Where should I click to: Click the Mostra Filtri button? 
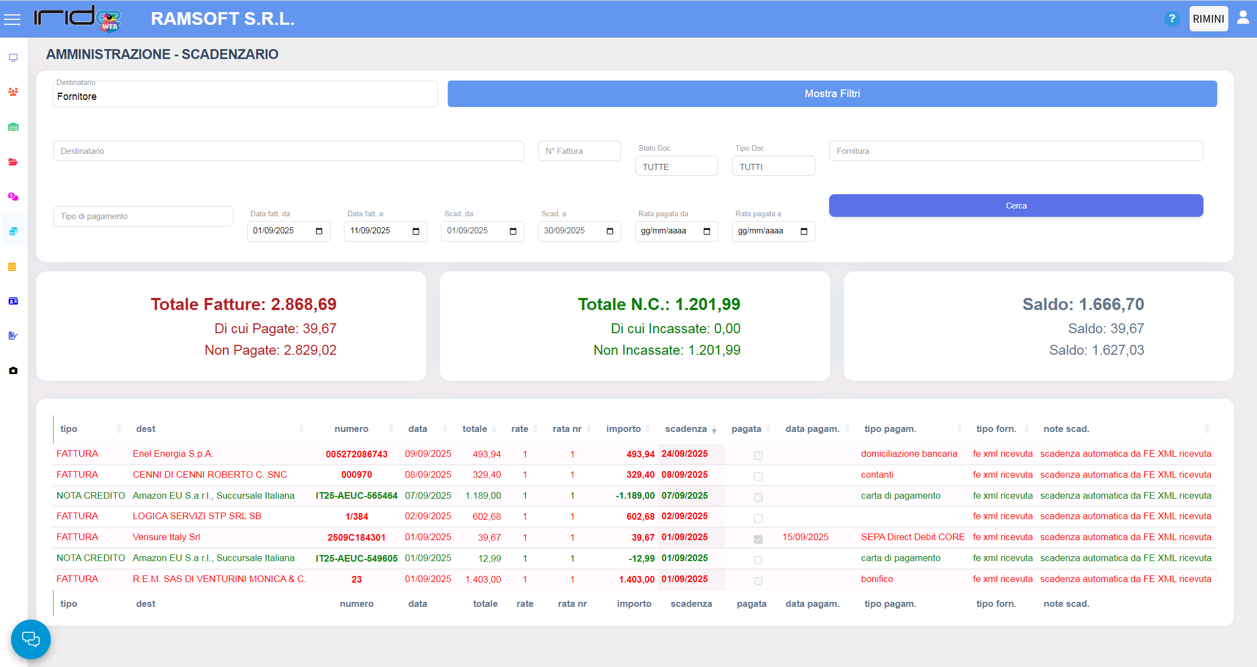[831, 94]
